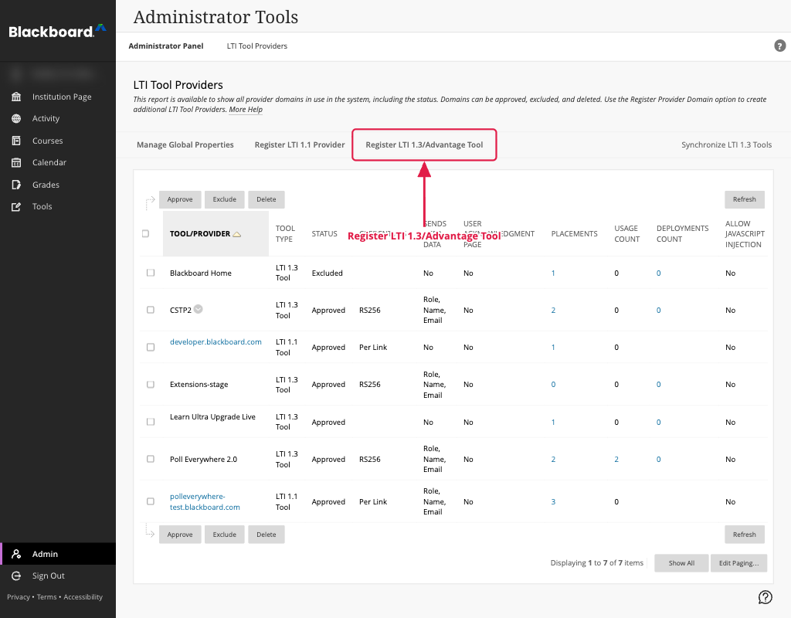Click the Edit Paging button

[x=739, y=563]
